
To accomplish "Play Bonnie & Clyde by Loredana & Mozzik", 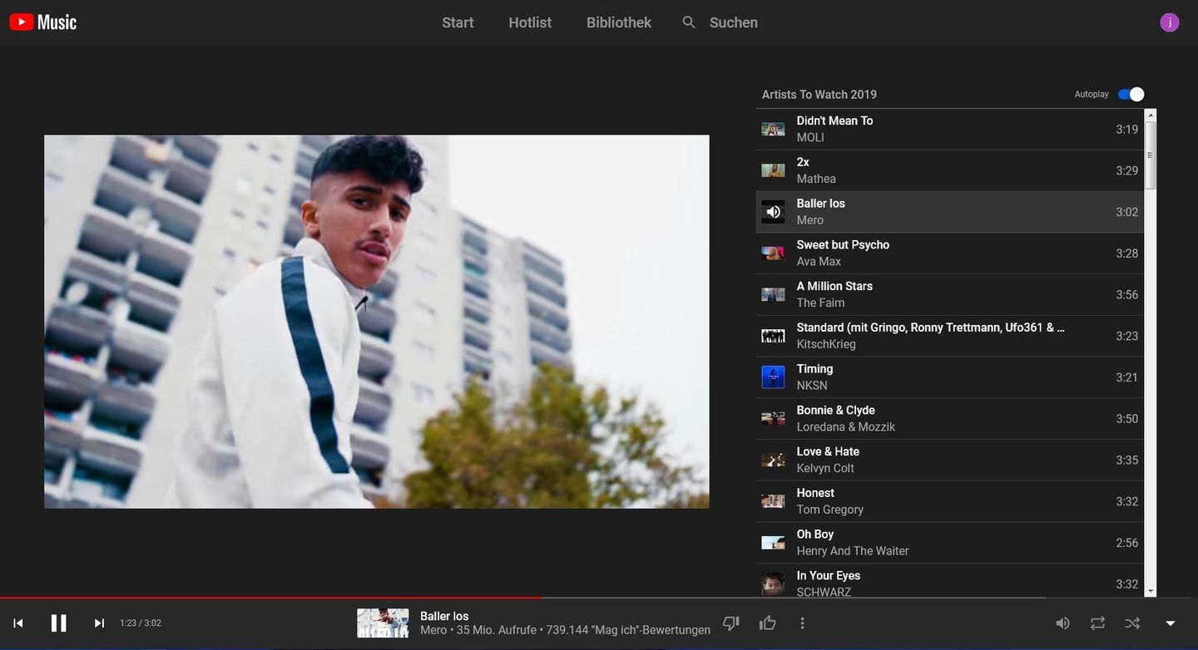I will (949, 419).
